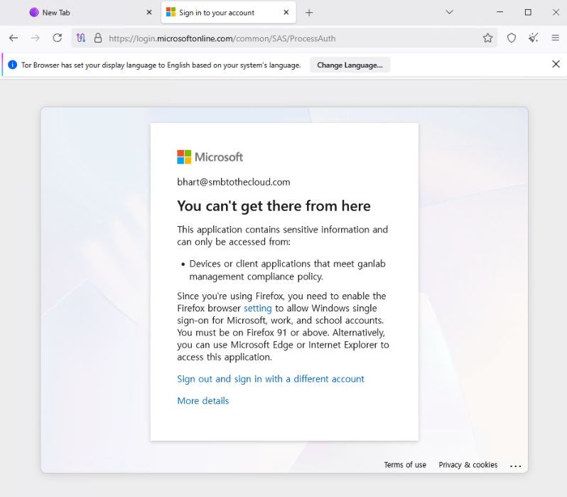This screenshot has width=567, height=497.
Task: Click the Change Language button
Action: coord(350,65)
